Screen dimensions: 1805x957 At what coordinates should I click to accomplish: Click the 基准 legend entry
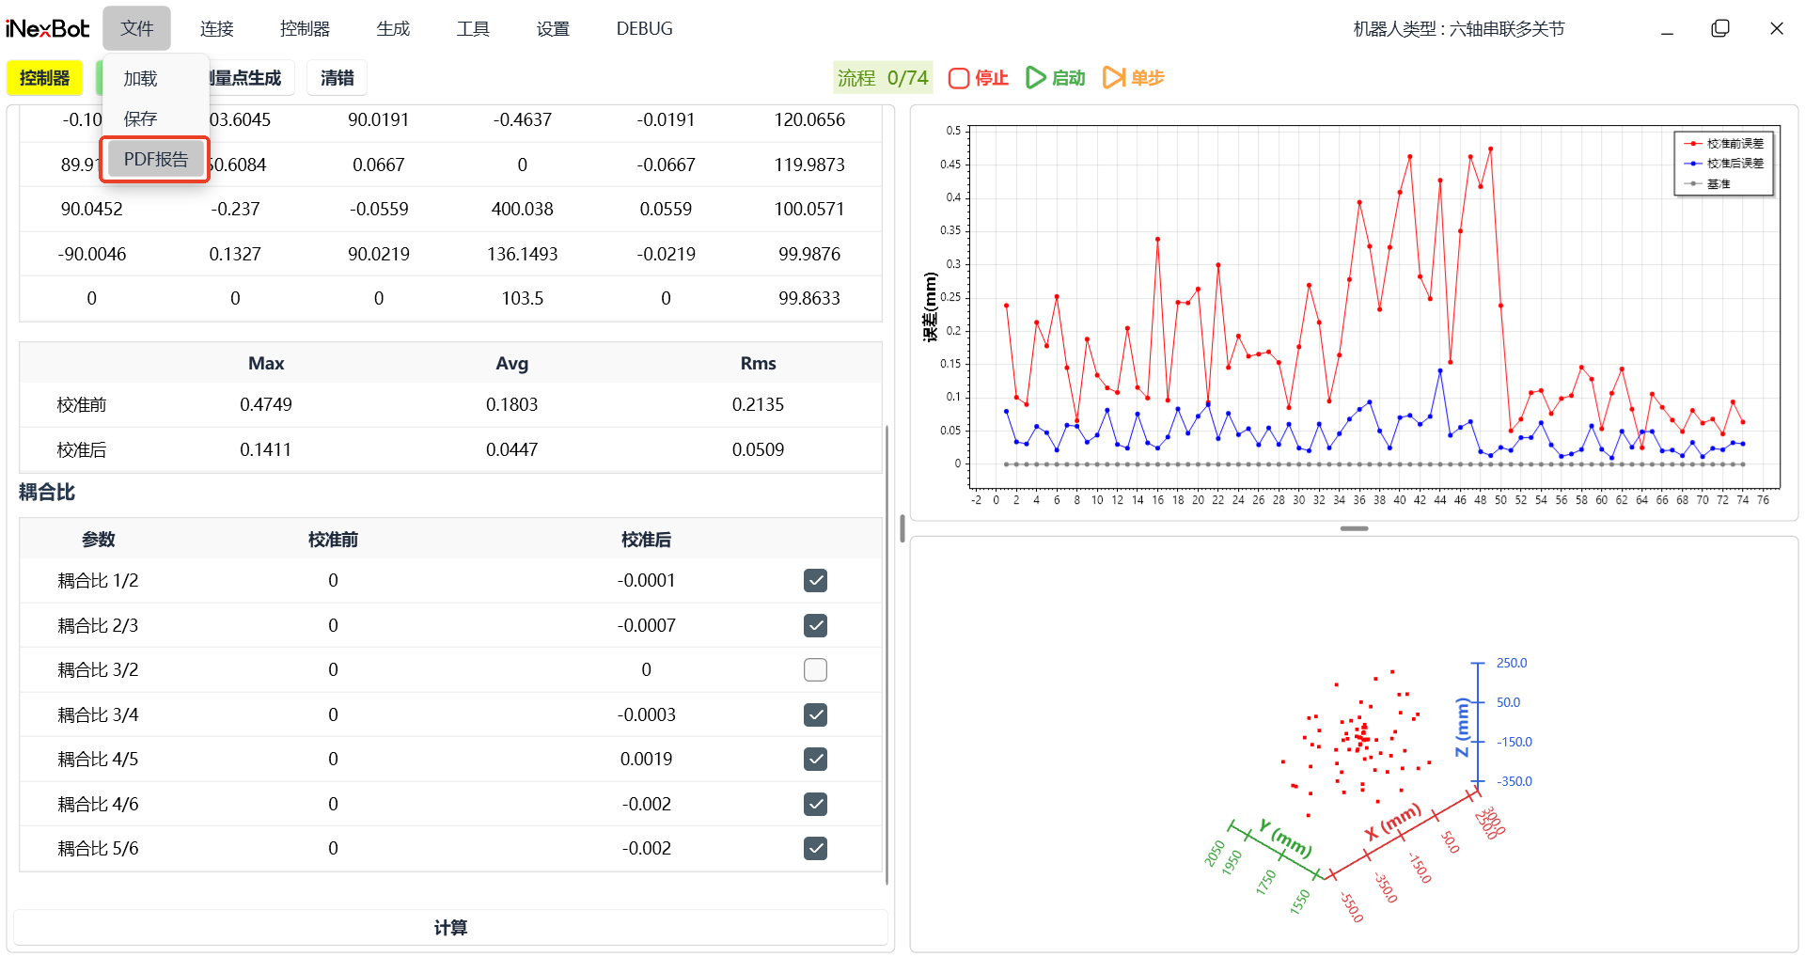pos(1708,184)
